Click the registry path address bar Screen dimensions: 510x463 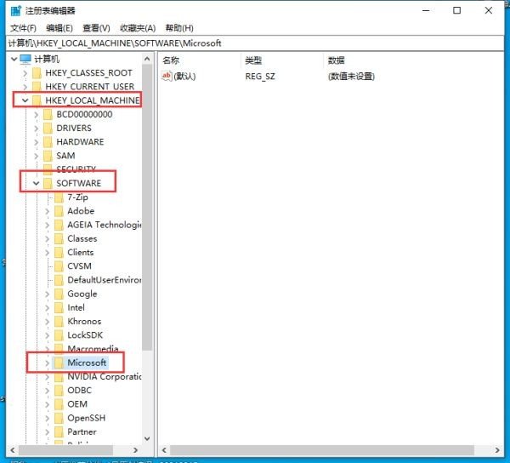[x=255, y=43]
